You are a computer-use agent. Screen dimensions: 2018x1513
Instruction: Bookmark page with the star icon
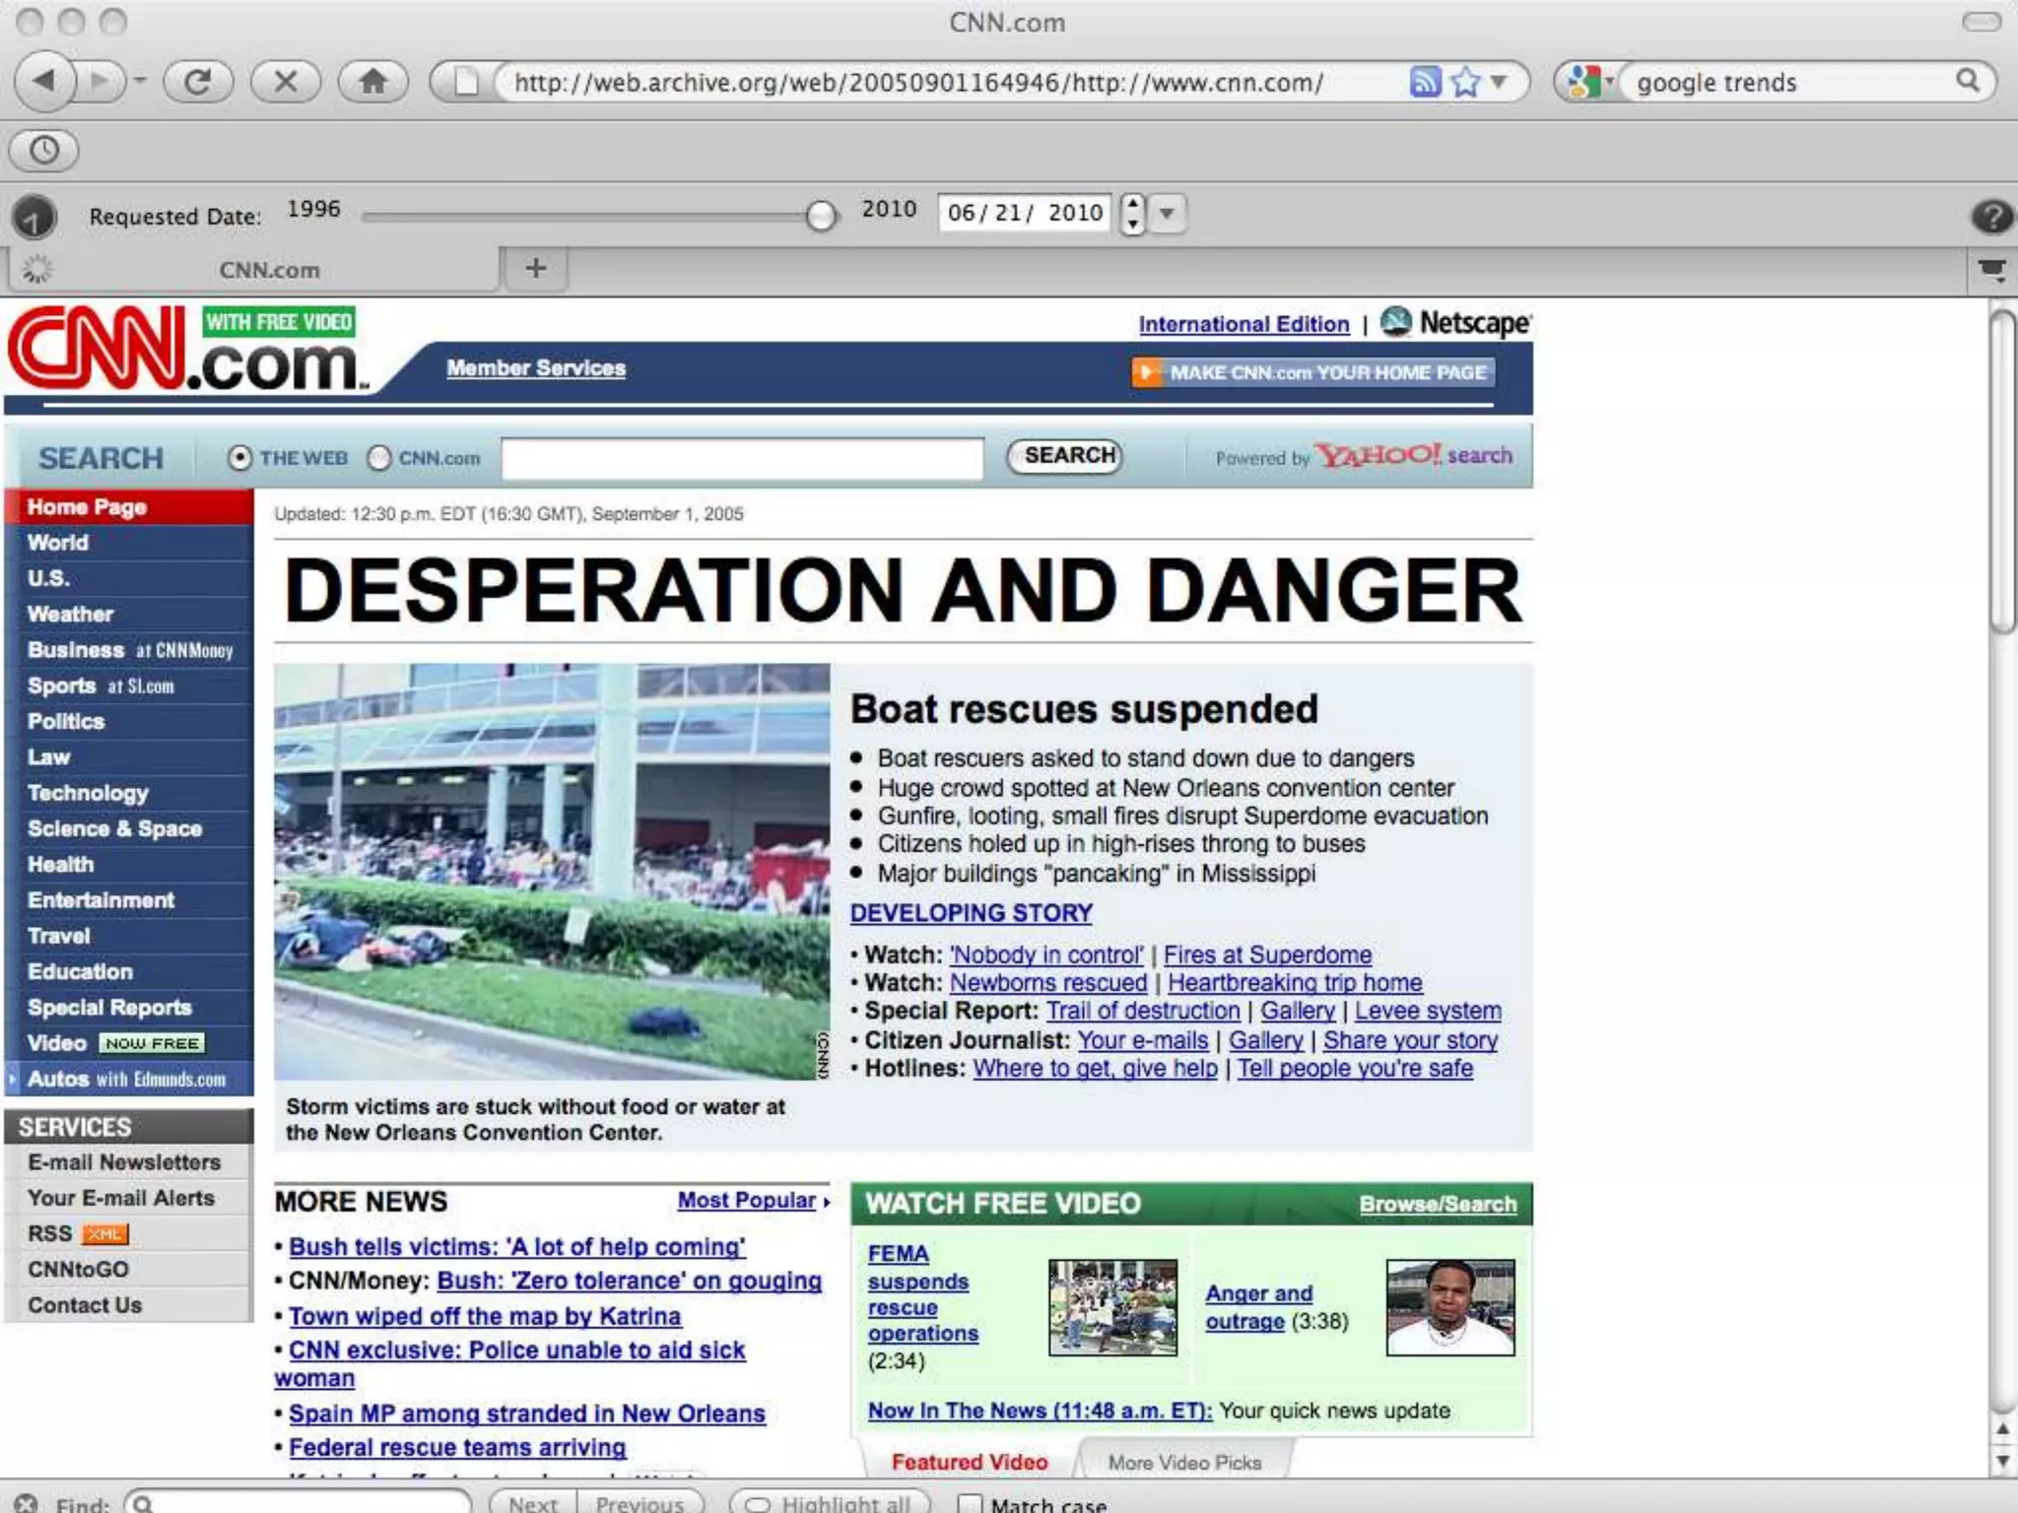[1466, 81]
